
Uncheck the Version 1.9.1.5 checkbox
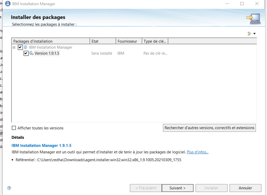[x=26, y=53]
